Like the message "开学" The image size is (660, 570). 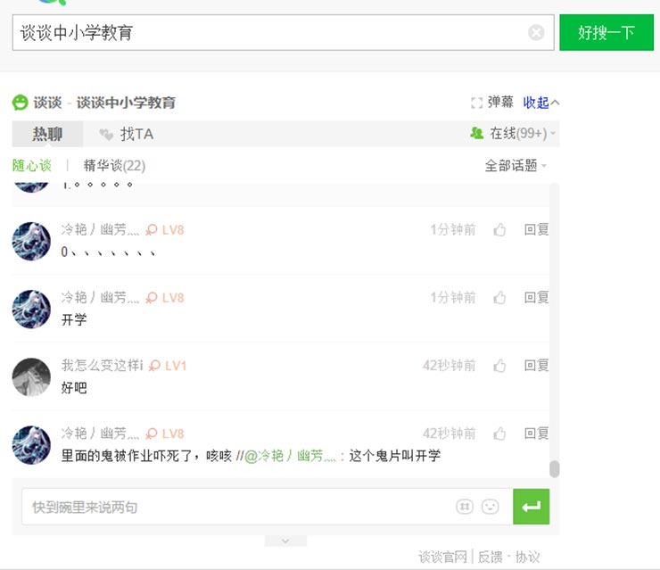(499, 298)
